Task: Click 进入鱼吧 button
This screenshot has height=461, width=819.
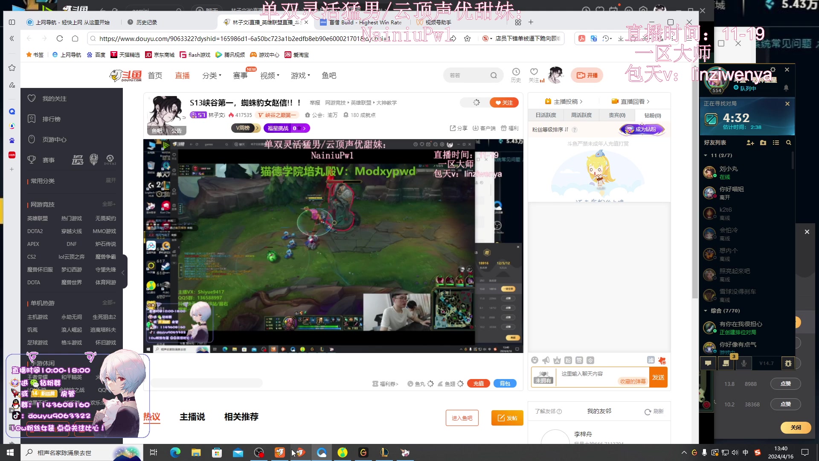Action: pos(462,418)
